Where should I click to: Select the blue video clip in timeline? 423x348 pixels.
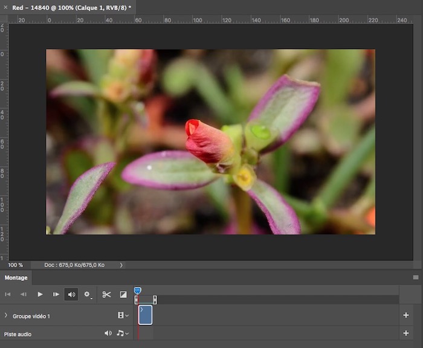pyautogui.click(x=145, y=315)
